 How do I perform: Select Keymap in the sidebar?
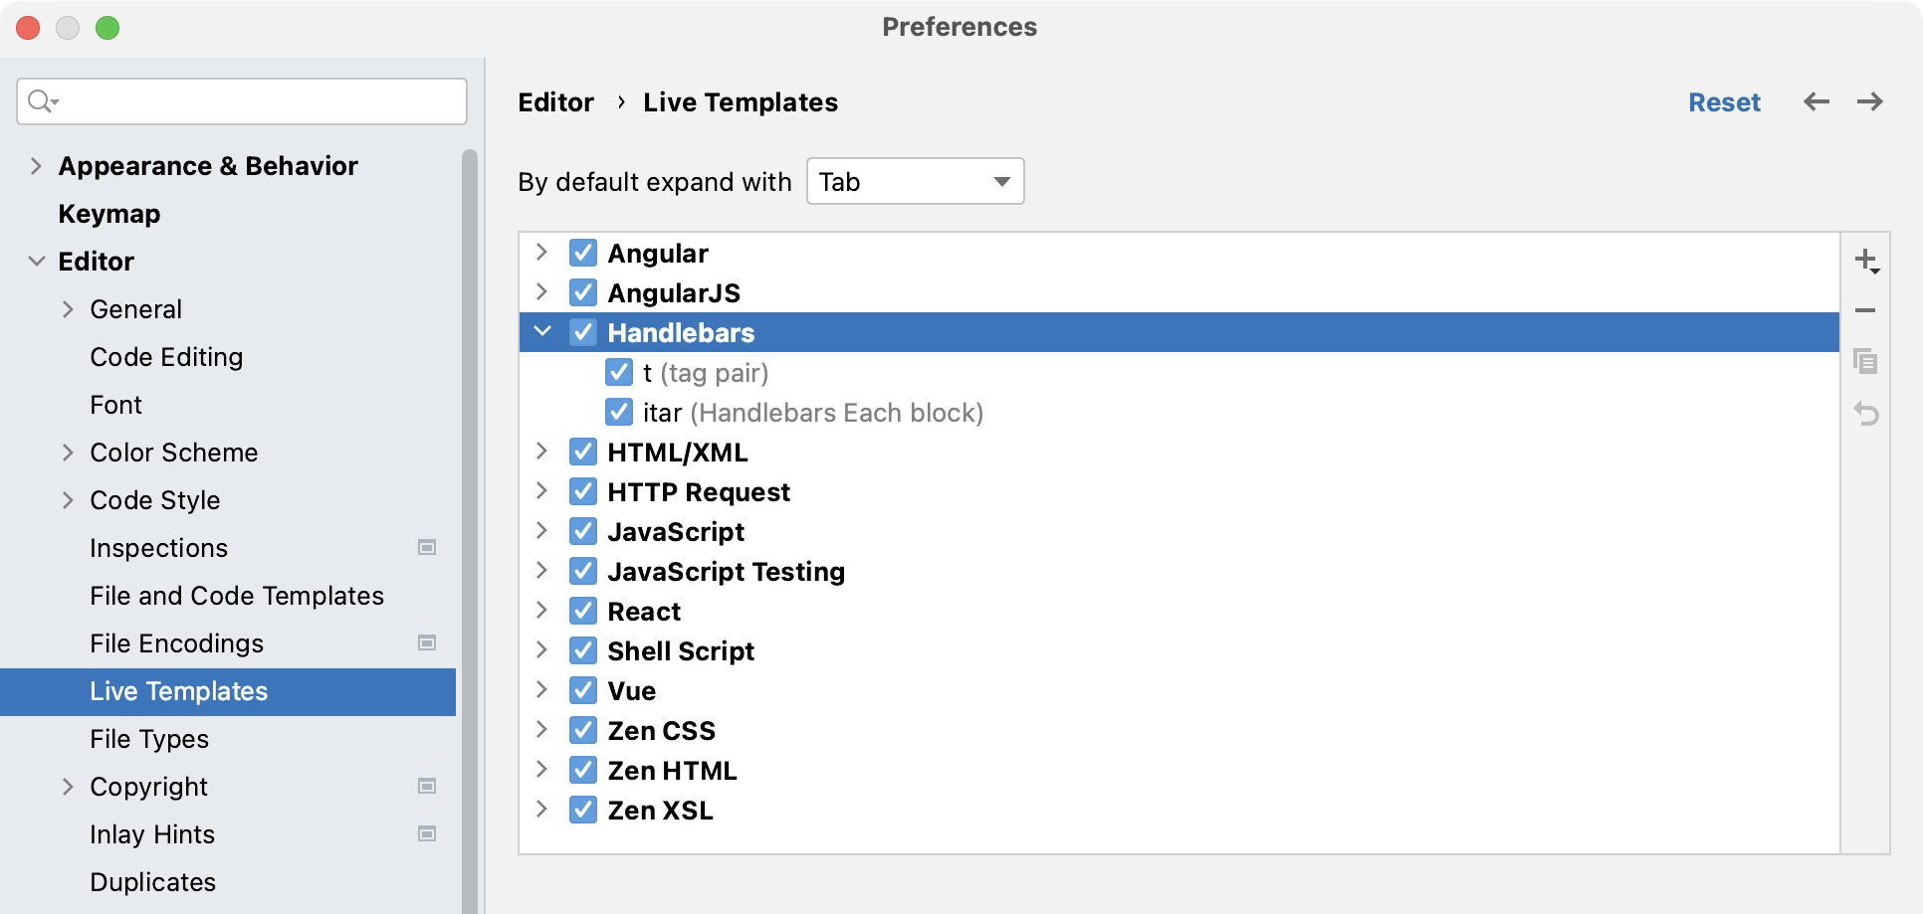pyautogui.click(x=109, y=213)
